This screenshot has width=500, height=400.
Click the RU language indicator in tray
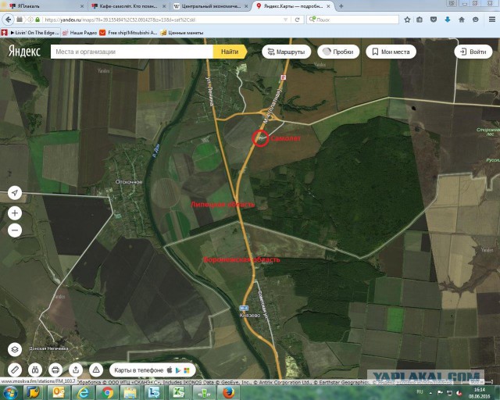(420, 391)
